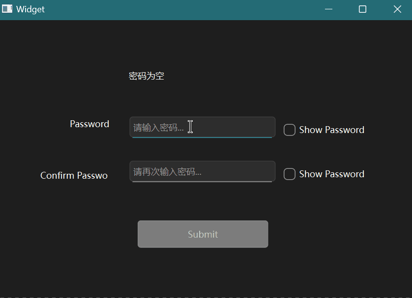Focus the Confirm Password input field
This screenshot has width=412, height=298.
[236, 171]
